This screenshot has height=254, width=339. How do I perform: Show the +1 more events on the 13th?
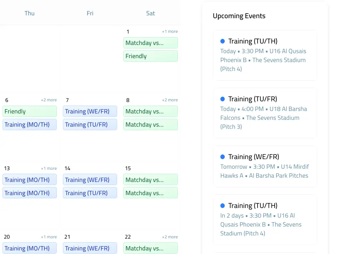(x=49, y=168)
